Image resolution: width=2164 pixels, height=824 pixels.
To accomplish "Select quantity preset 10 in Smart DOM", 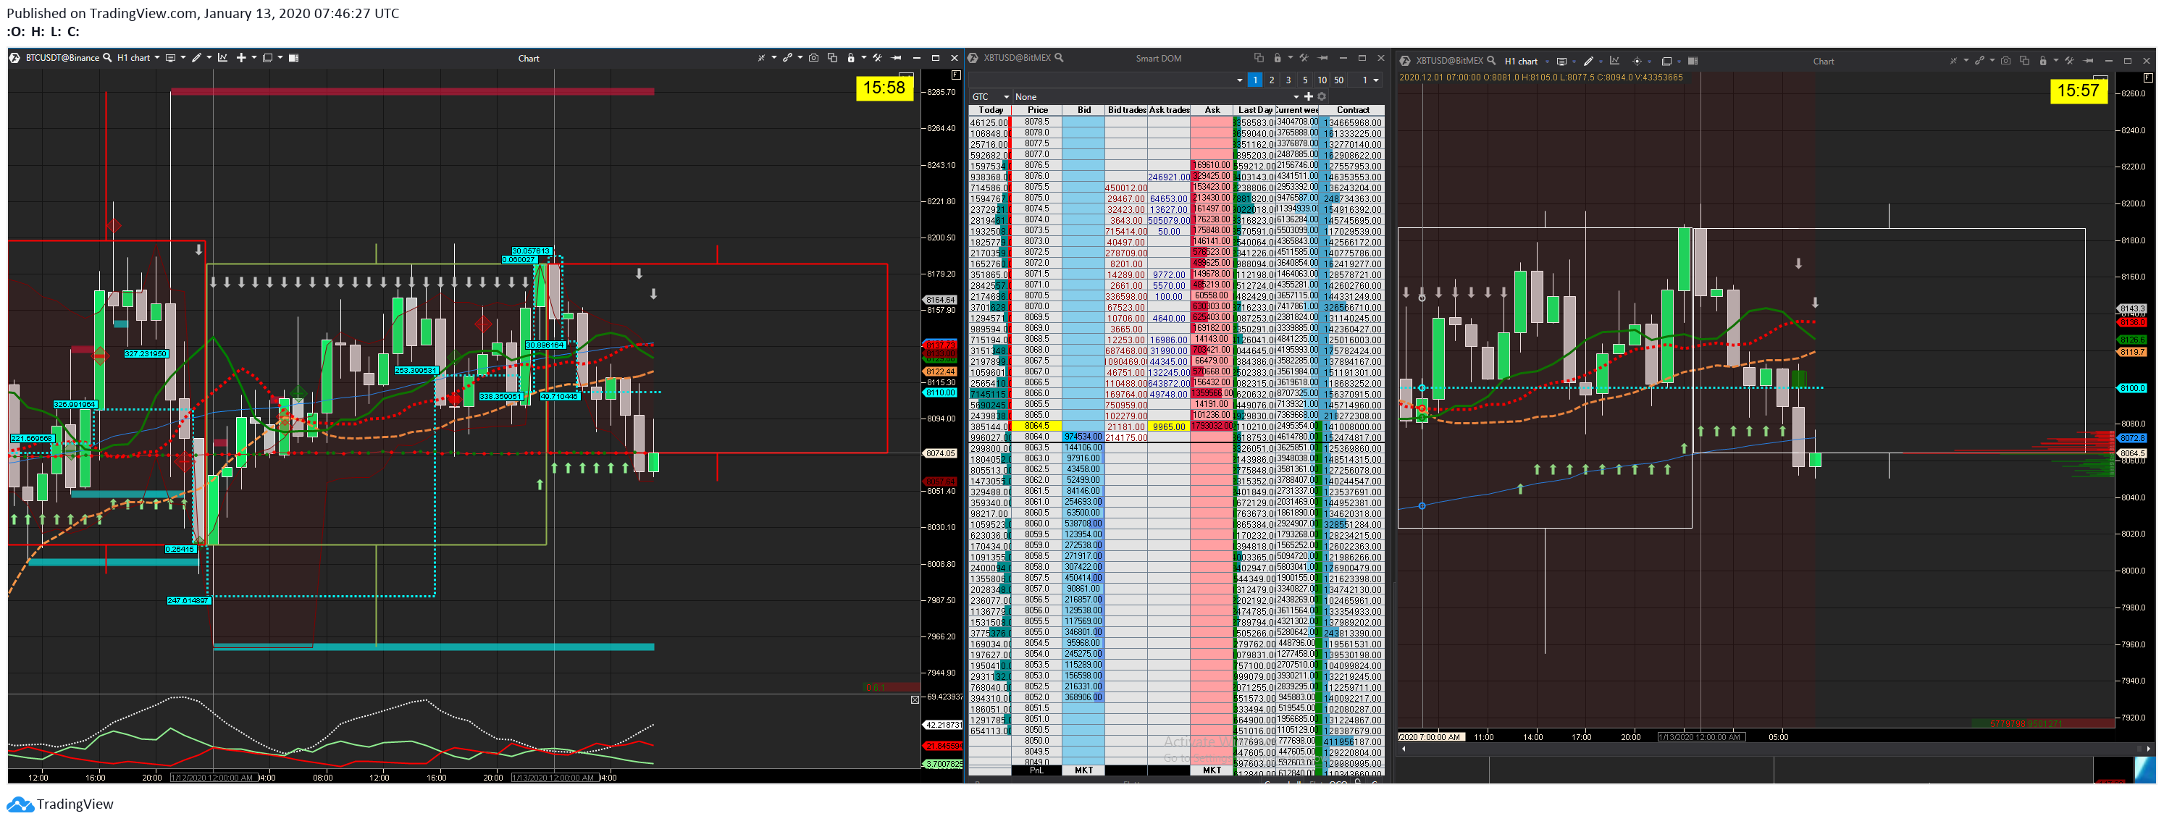I will 1322,80.
